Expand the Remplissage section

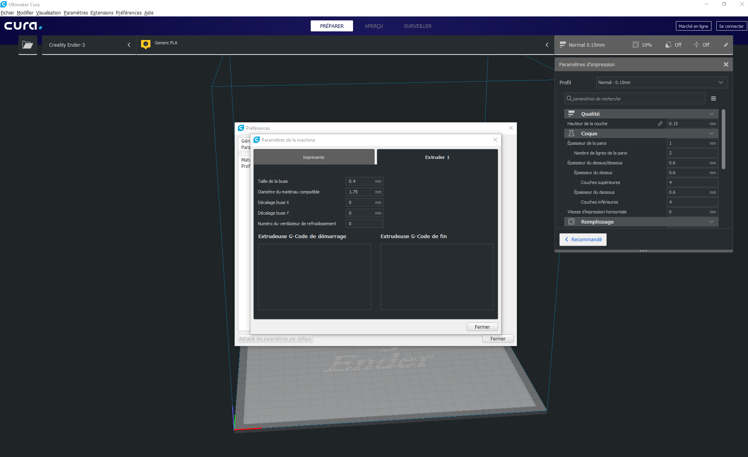click(712, 222)
